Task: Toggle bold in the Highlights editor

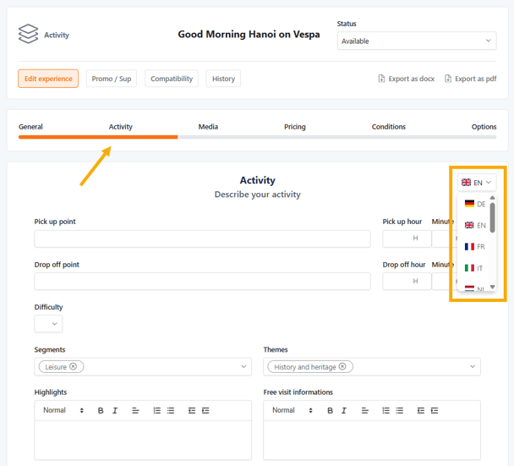Action: 101,410
